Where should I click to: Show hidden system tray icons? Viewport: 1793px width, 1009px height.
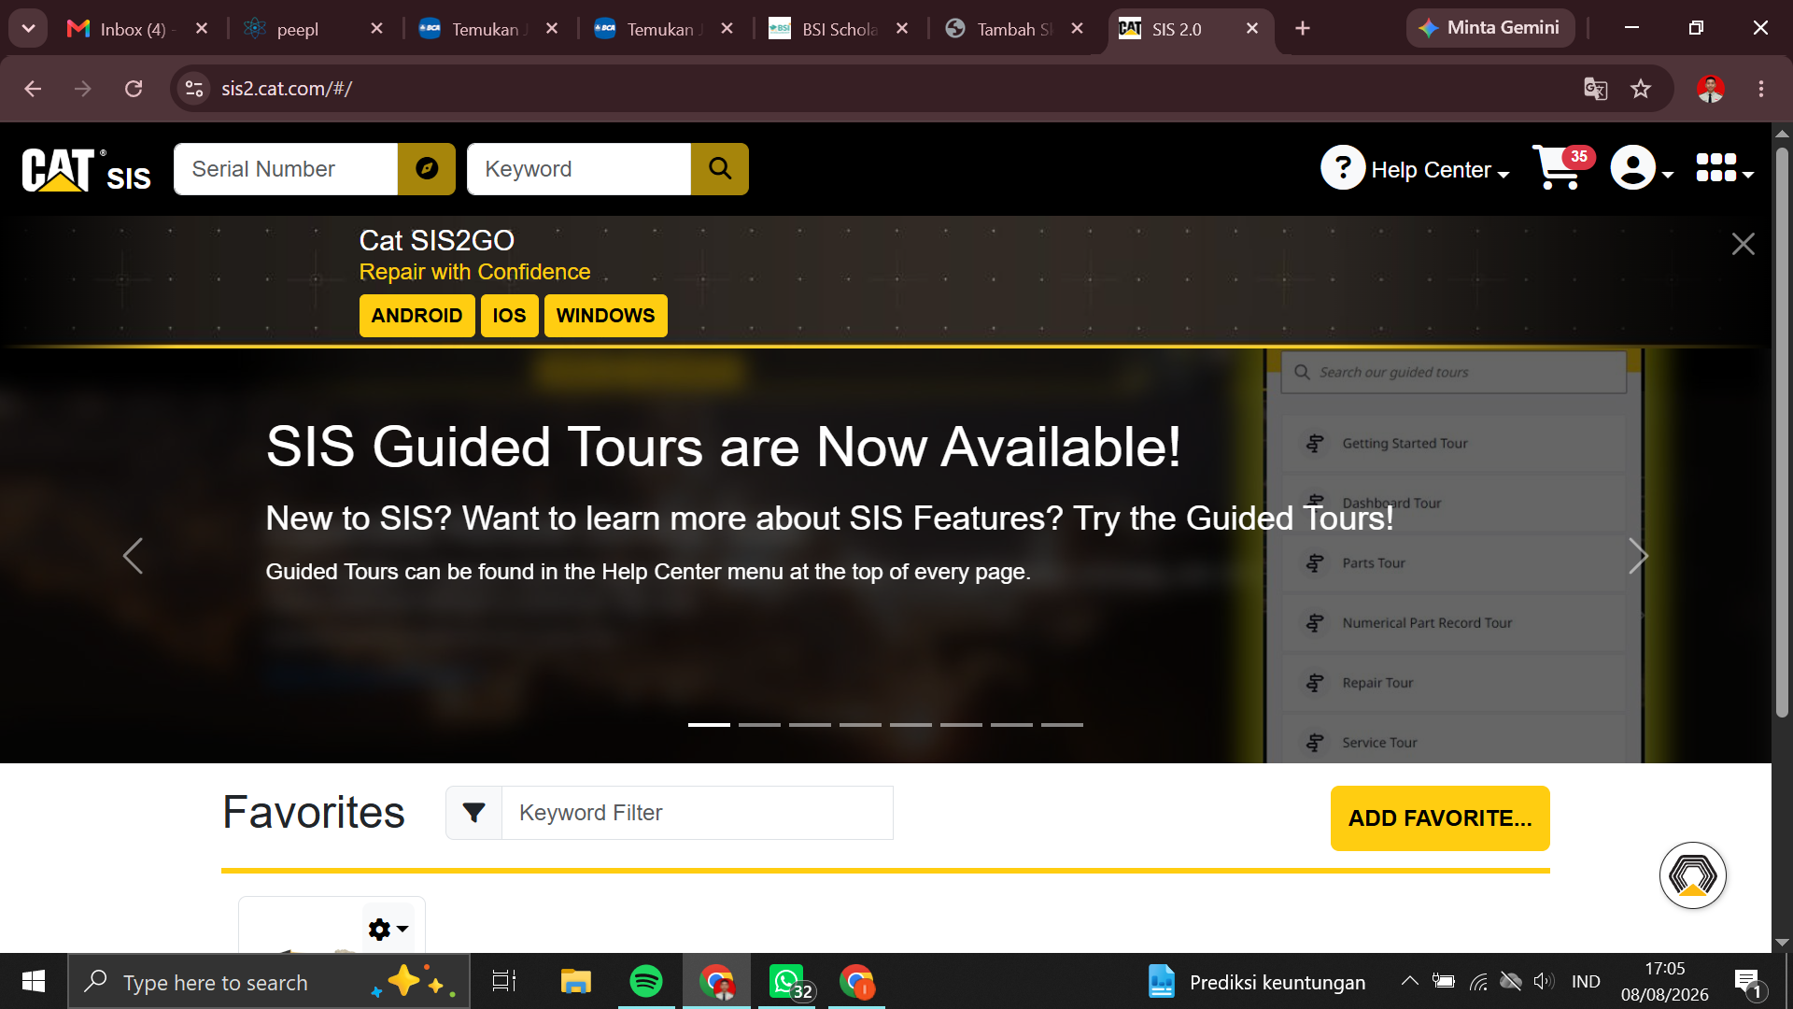pyautogui.click(x=1409, y=981)
